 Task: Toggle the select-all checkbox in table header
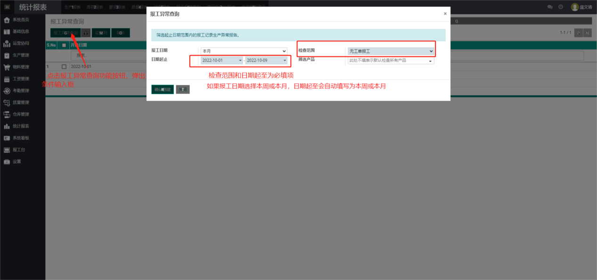(x=64, y=45)
